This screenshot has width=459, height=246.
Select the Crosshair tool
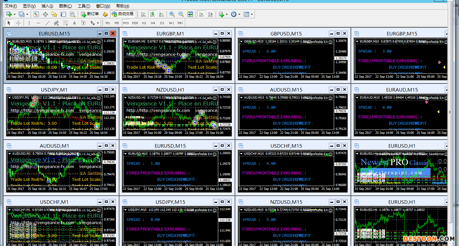pyautogui.click(x=18, y=23)
